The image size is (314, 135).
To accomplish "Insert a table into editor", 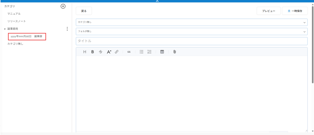I will (x=162, y=52).
